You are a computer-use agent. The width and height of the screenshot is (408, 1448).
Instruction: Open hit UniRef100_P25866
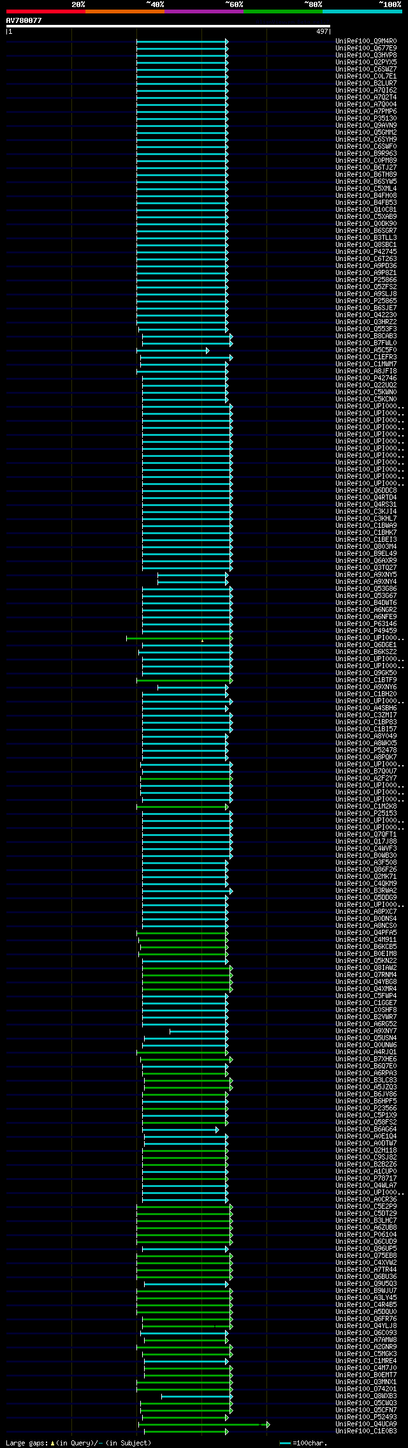(x=366, y=280)
